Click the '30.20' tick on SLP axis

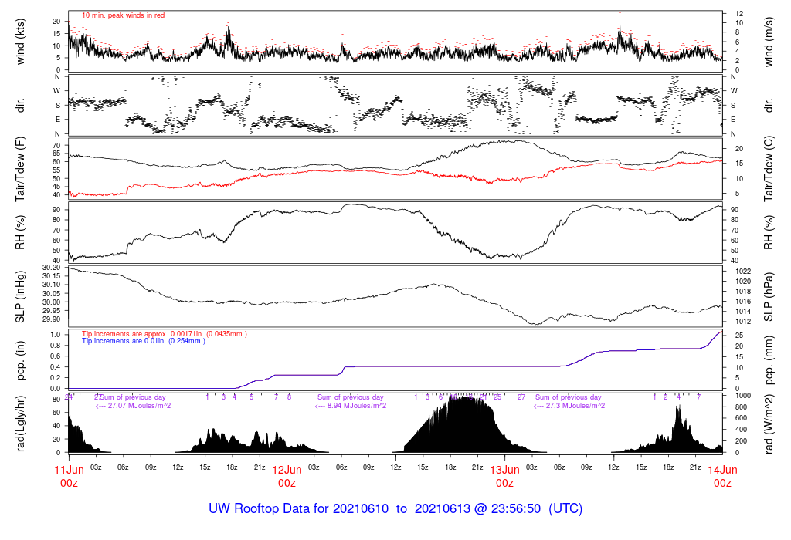tap(52, 268)
